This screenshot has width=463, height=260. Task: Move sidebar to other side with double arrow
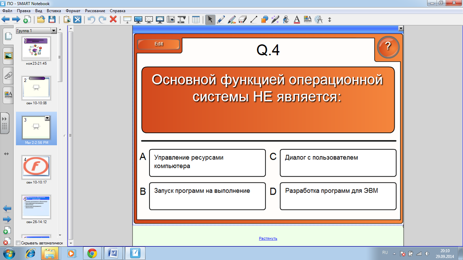click(x=6, y=154)
